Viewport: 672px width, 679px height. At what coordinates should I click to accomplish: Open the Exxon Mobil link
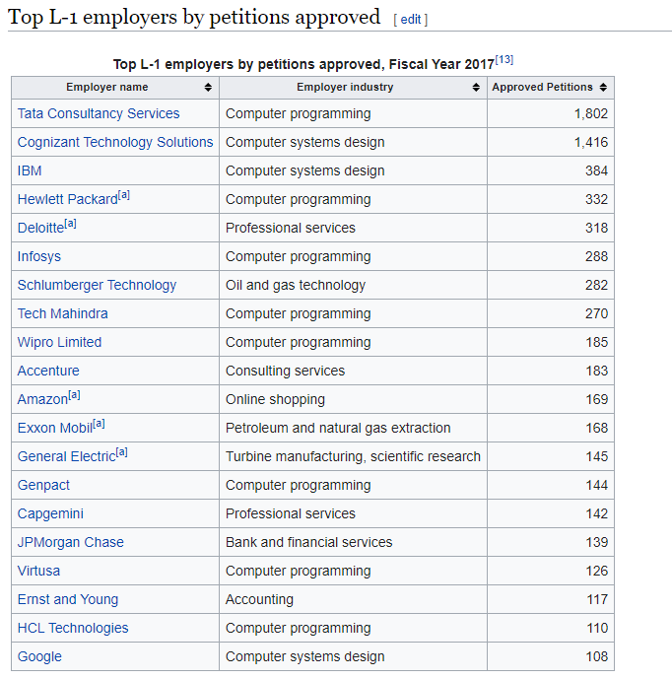tap(55, 428)
